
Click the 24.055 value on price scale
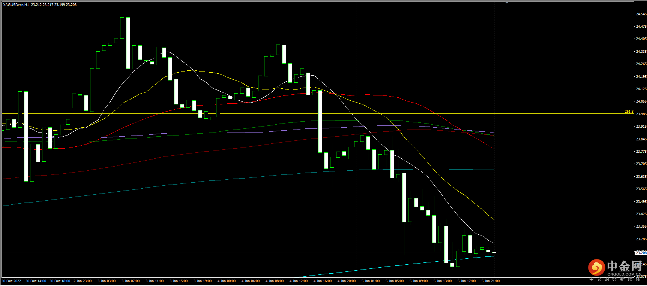[641, 101]
